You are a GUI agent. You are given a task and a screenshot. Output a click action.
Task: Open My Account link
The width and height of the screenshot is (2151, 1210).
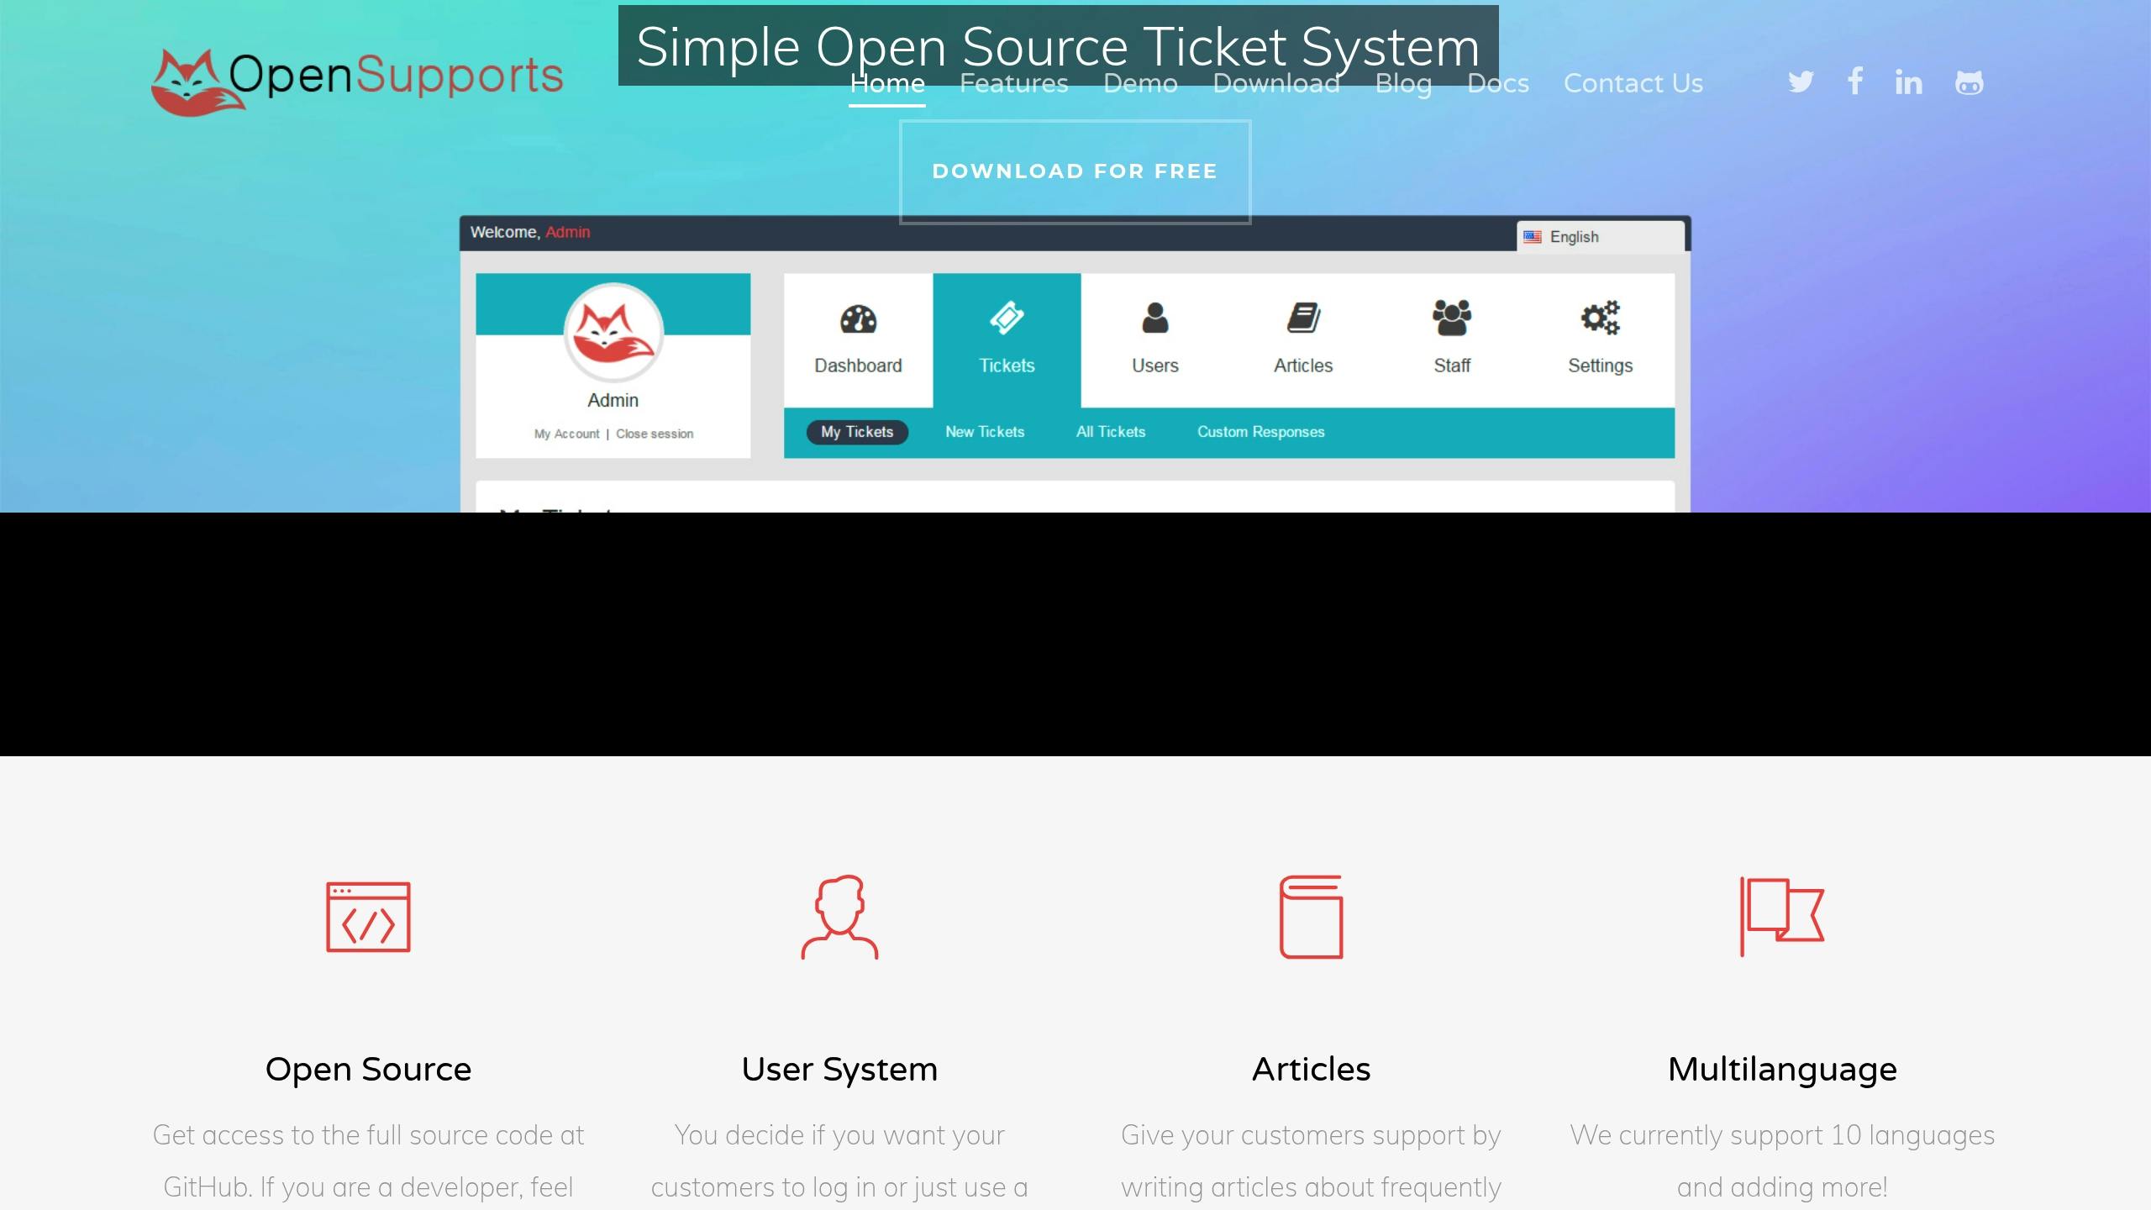click(566, 434)
